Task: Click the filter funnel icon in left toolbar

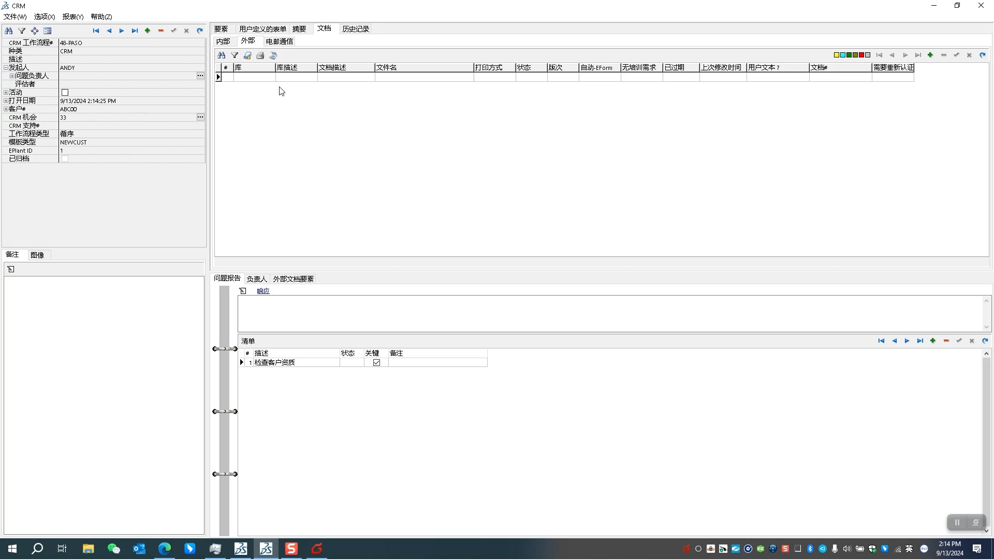Action: coord(22,31)
